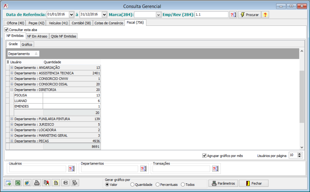Select the EMENDES user row
Viewport: 310px width, 192px height.
coord(57,106)
